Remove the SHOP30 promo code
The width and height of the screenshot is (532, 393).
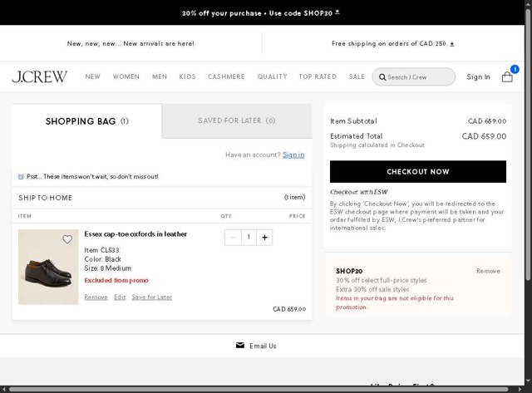point(488,271)
